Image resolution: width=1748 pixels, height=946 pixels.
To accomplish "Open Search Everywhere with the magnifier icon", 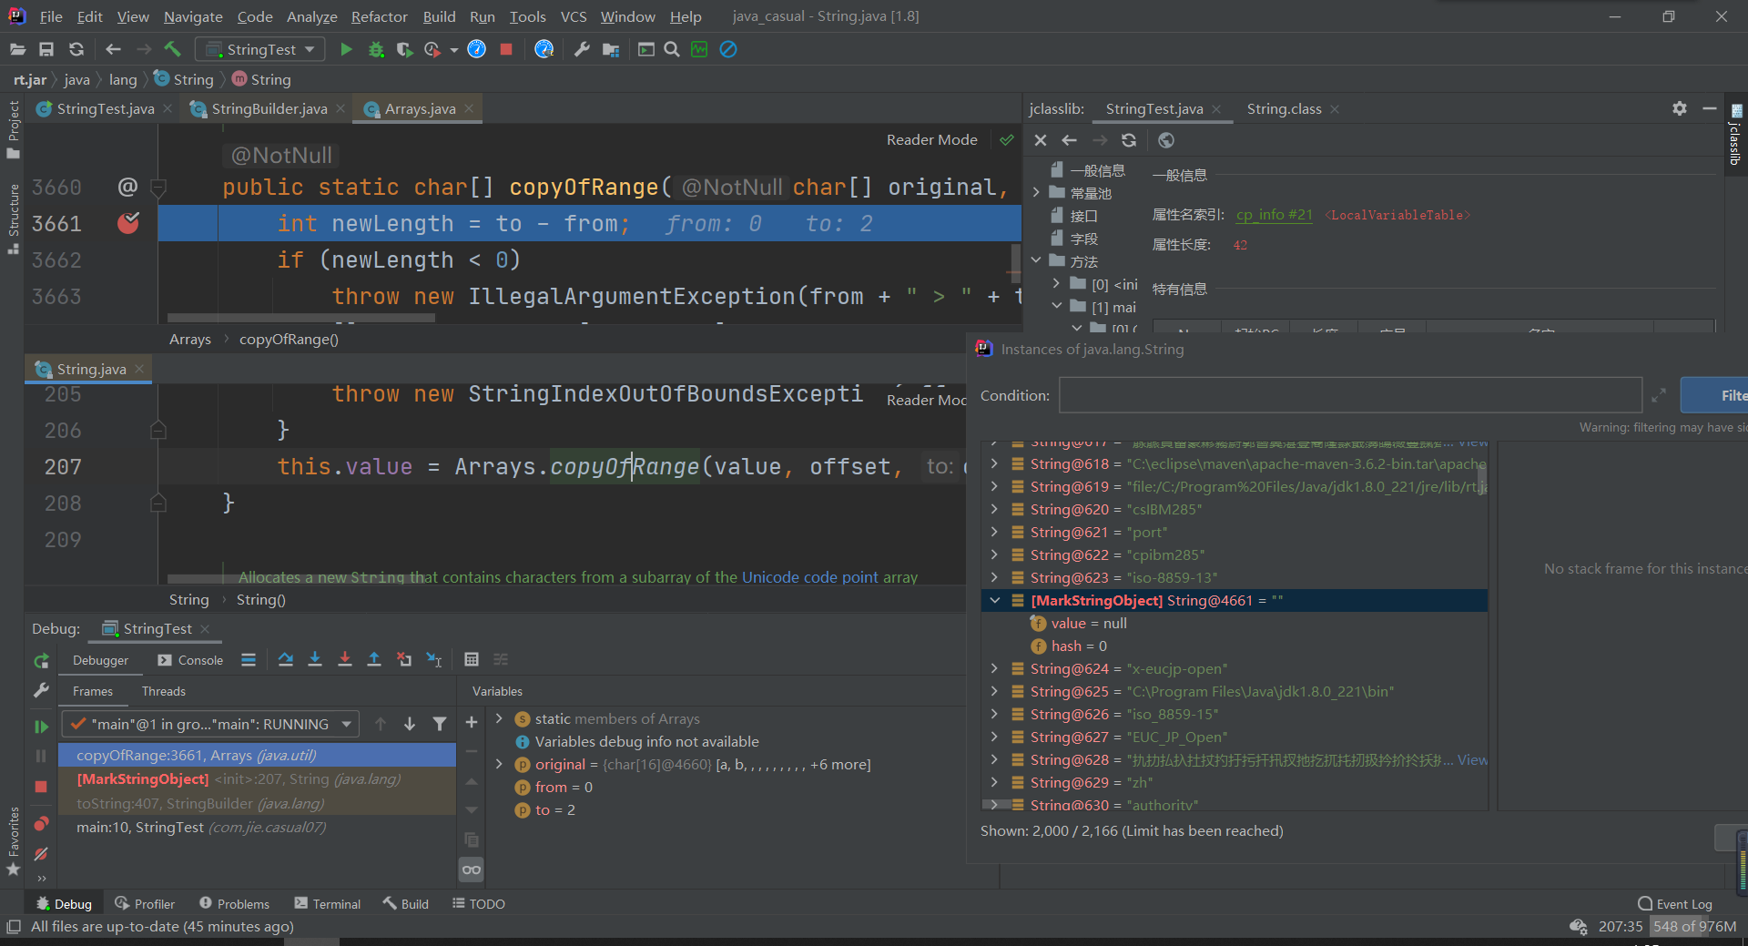I will (672, 49).
